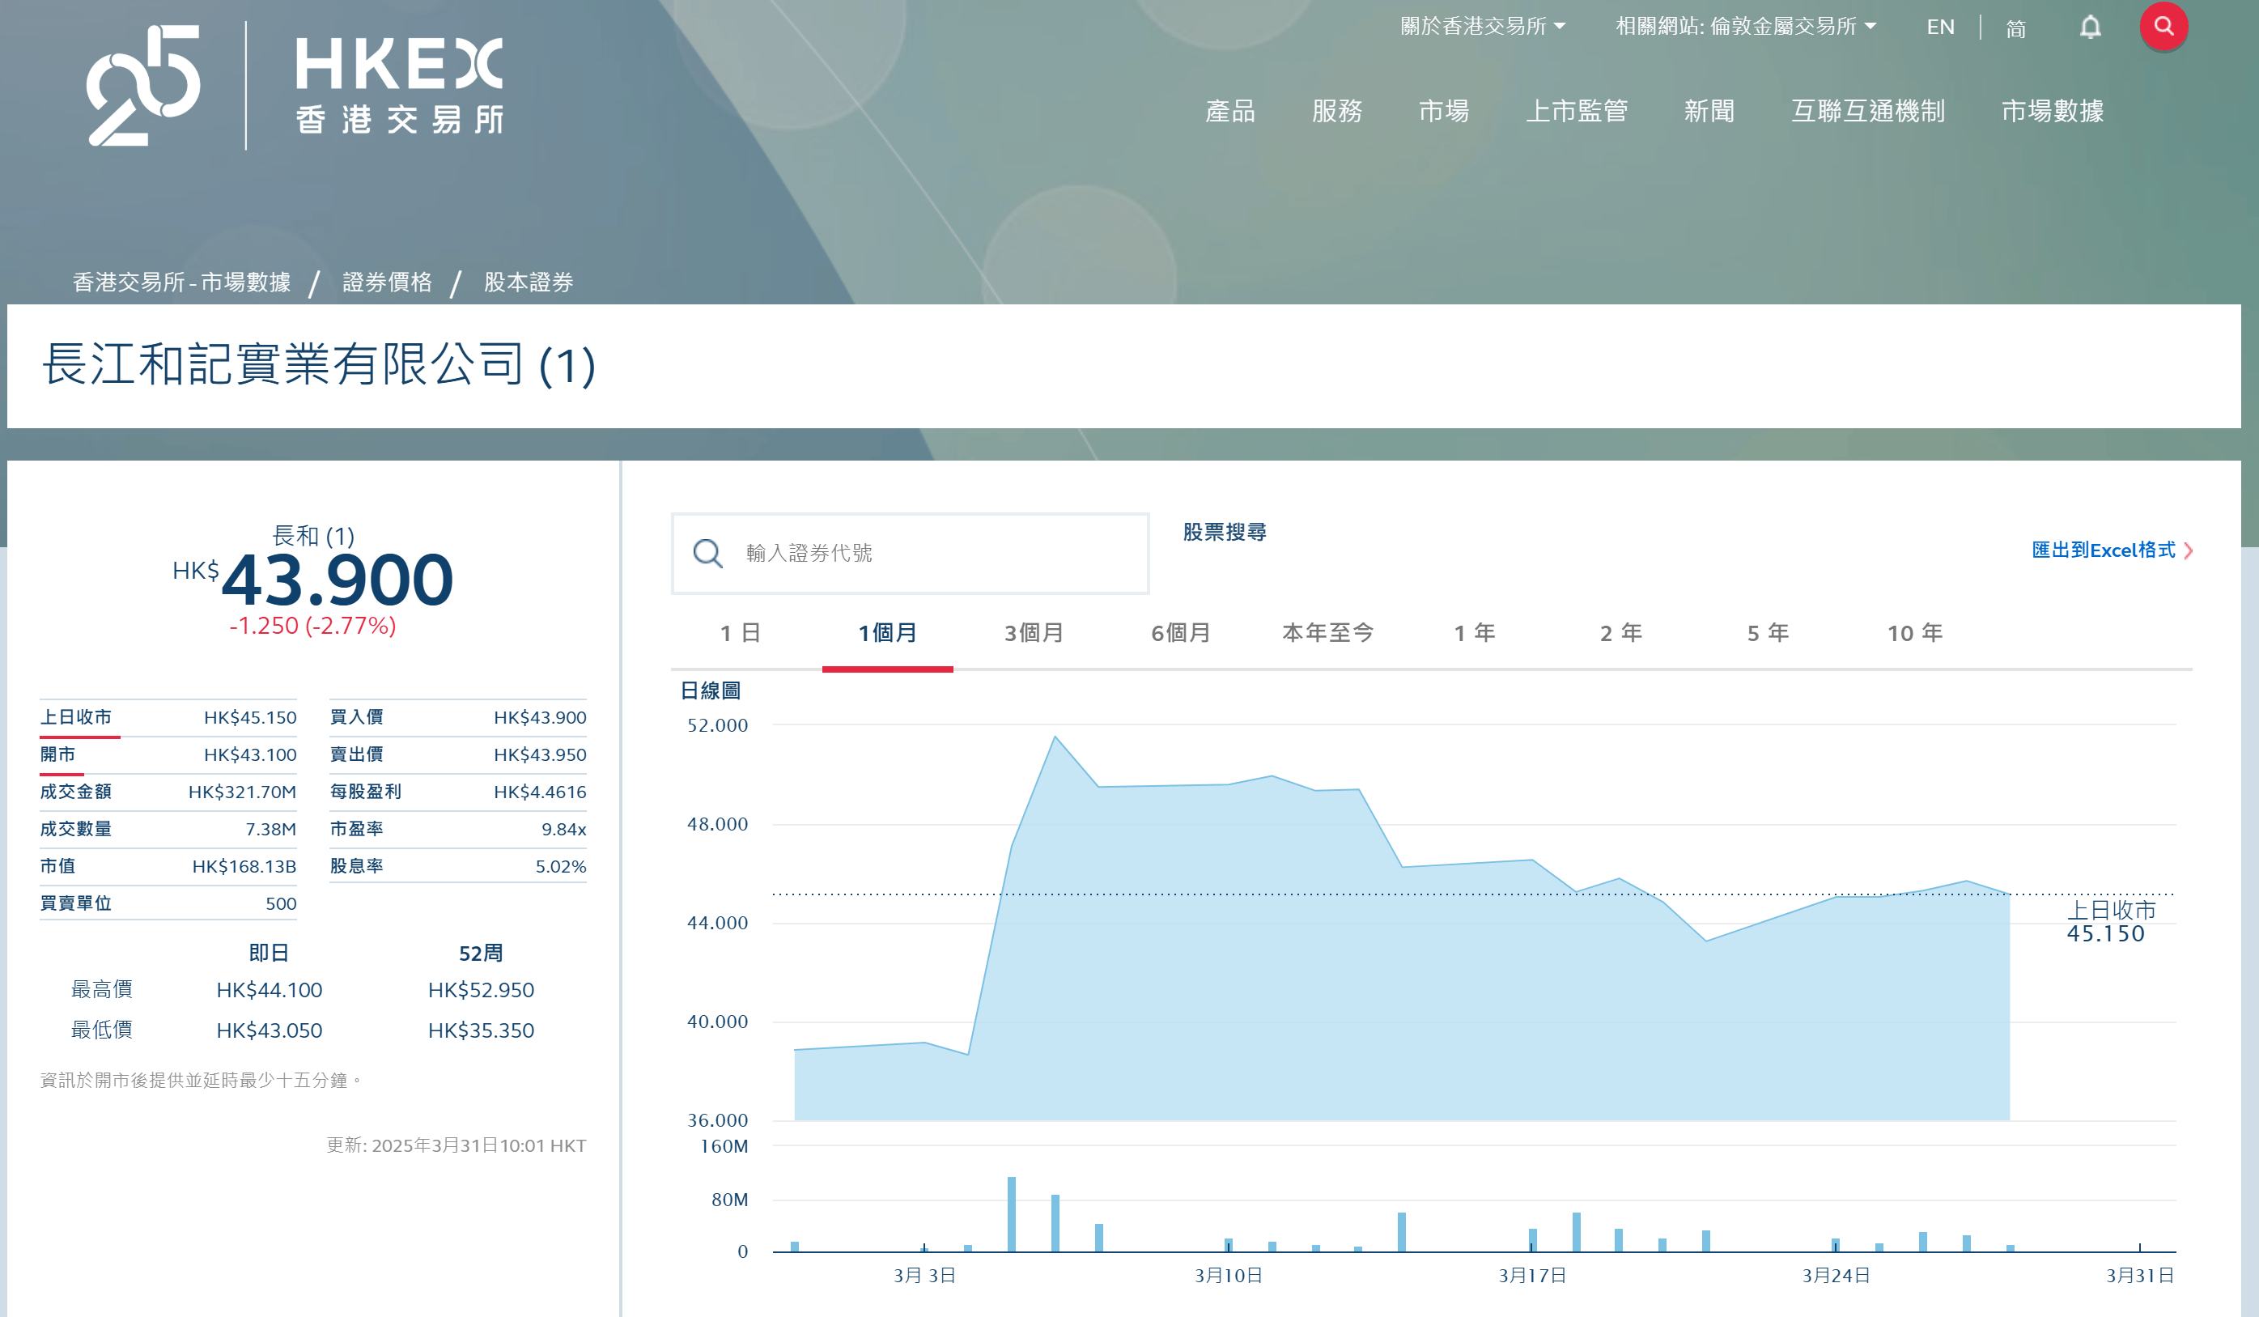Open 新聞 menu
The width and height of the screenshot is (2259, 1317).
[x=1709, y=111]
